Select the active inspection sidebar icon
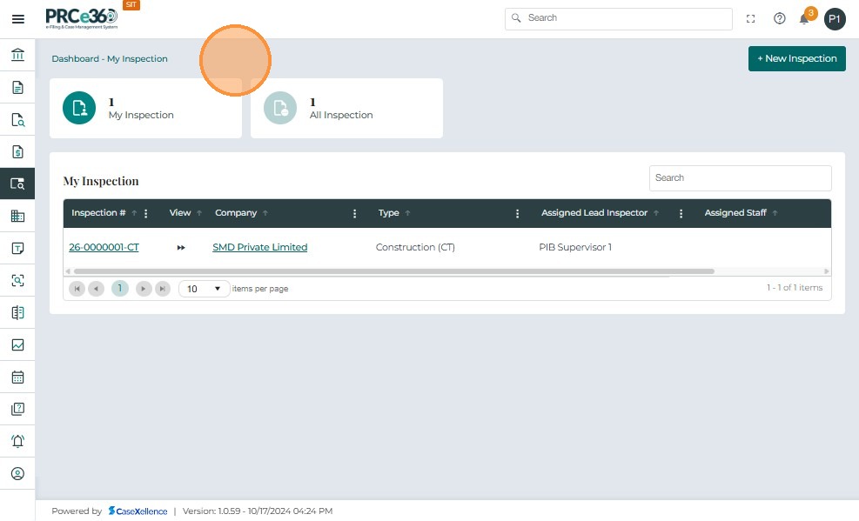859x521 pixels. (x=17, y=184)
